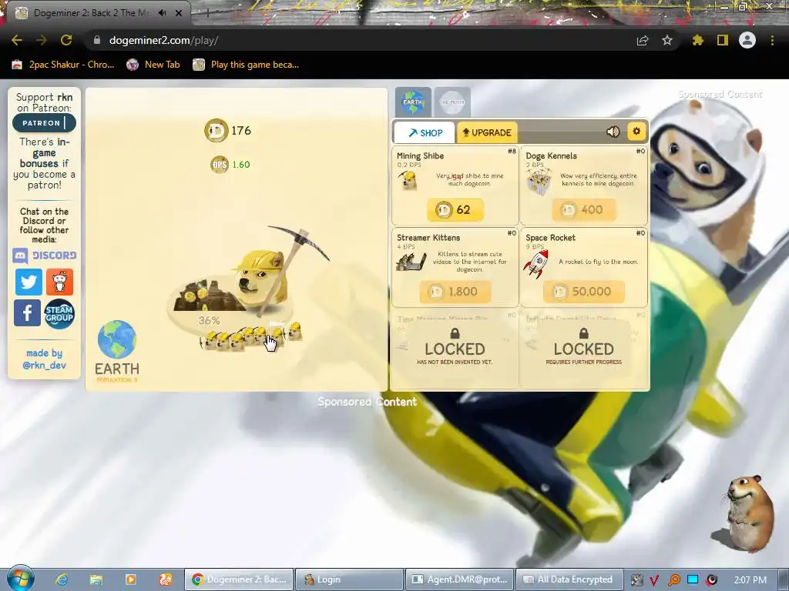
Task: Select the Earth planet tab
Action: (413, 102)
